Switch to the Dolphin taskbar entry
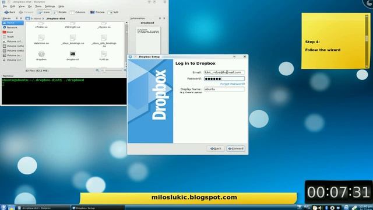This screenshot has height=210, width=373. pyautogui.click(x=44, y=208)
